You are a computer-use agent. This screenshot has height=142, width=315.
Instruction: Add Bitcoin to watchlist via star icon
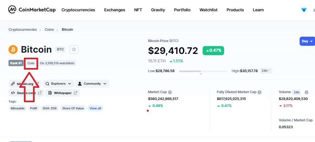tap(74, 49)
